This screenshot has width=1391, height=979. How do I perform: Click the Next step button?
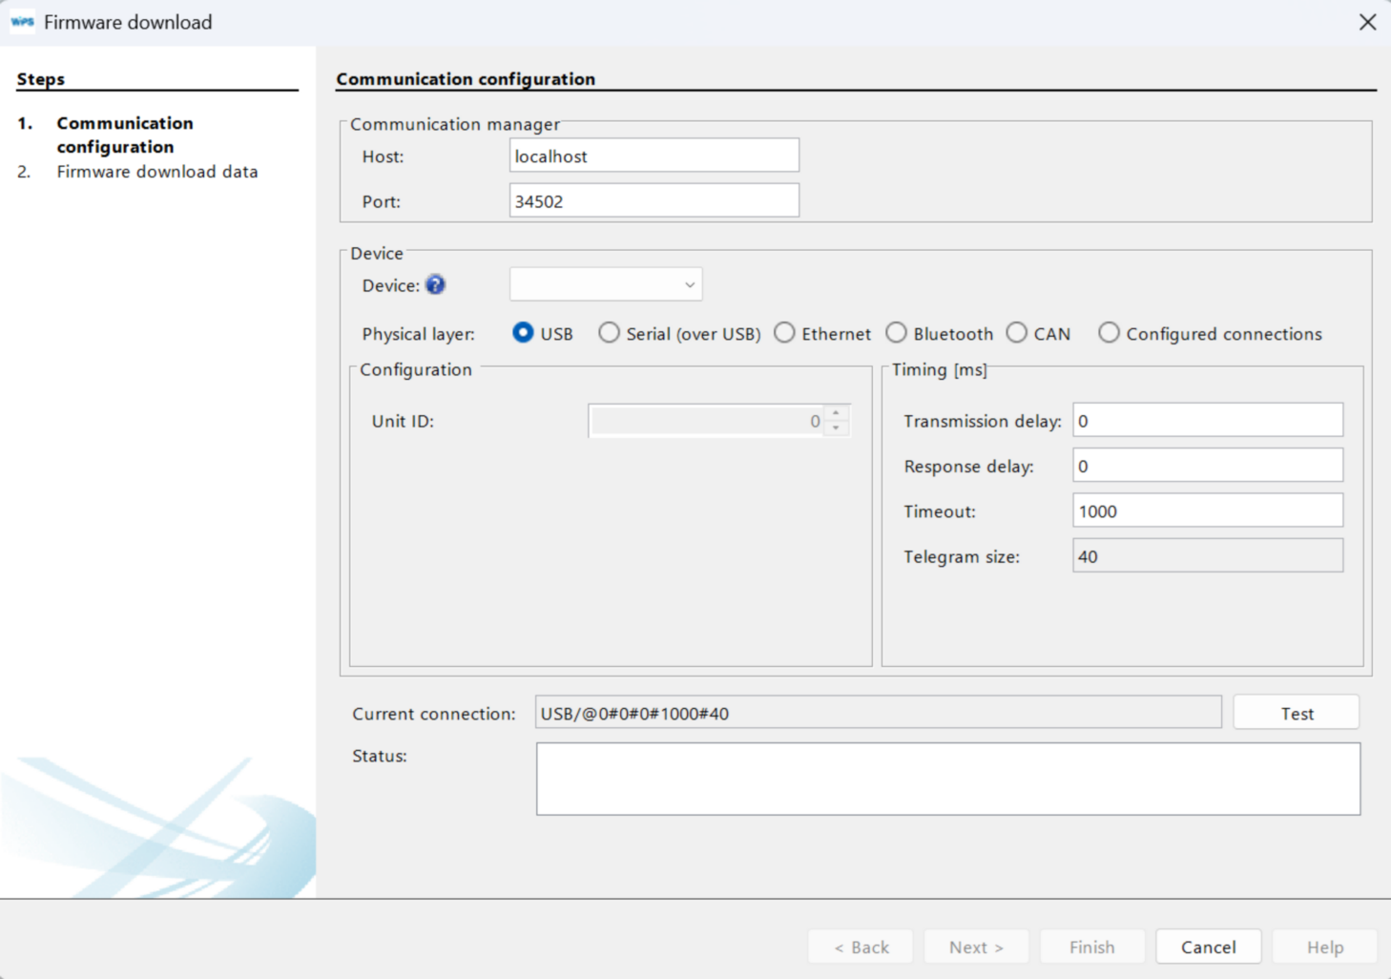[976, 947]
